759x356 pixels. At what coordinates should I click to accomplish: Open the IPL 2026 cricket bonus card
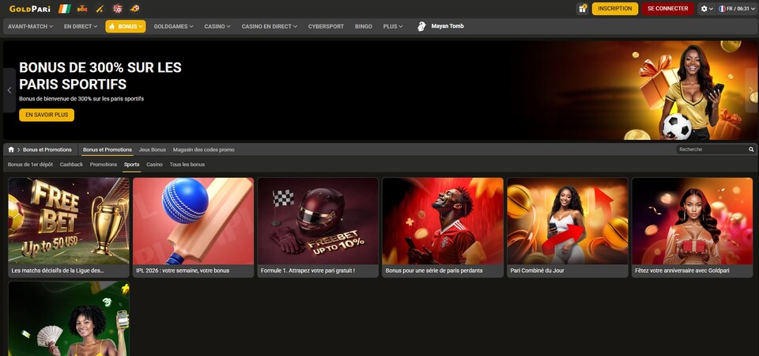(193, 227)
